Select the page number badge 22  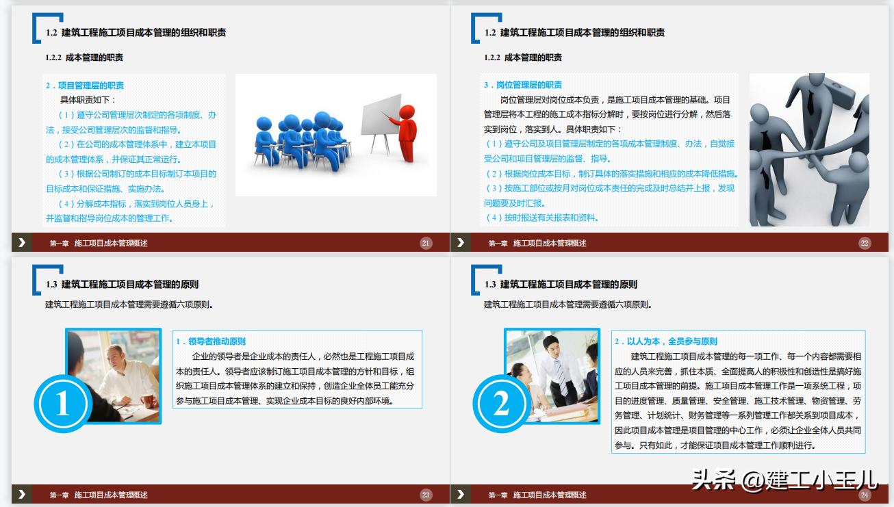pyautogui.click(x=864, y=242)
